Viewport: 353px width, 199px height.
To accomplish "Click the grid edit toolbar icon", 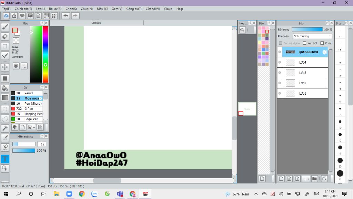I will point(54,16).
